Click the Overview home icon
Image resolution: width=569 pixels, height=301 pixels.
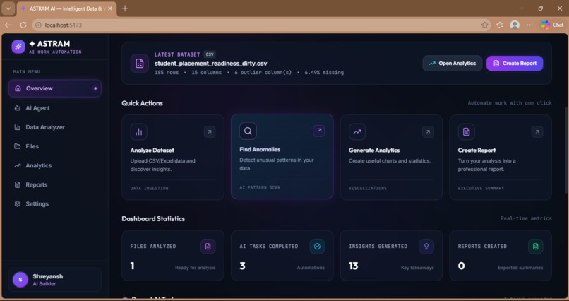(18, 88)
